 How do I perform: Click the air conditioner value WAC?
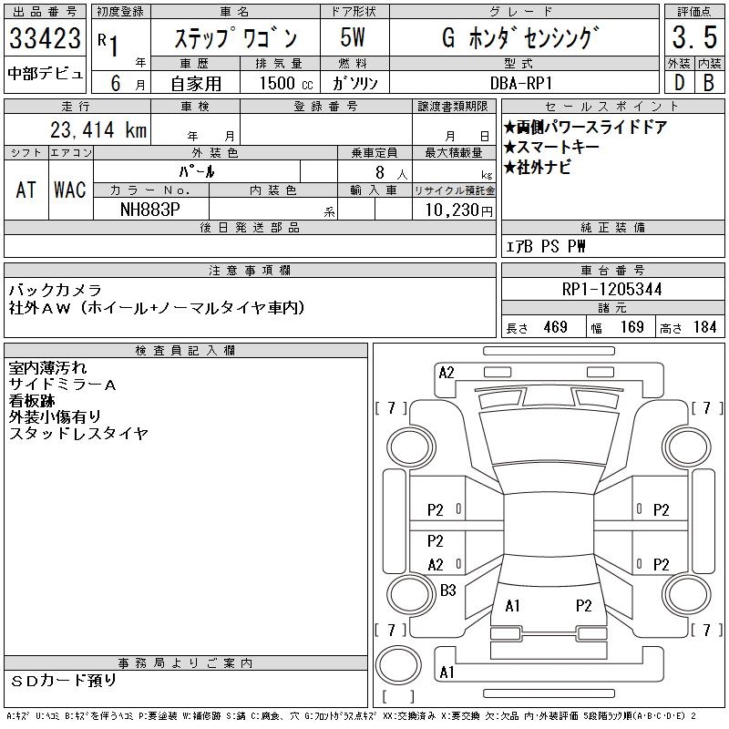(x=70, y=190)
